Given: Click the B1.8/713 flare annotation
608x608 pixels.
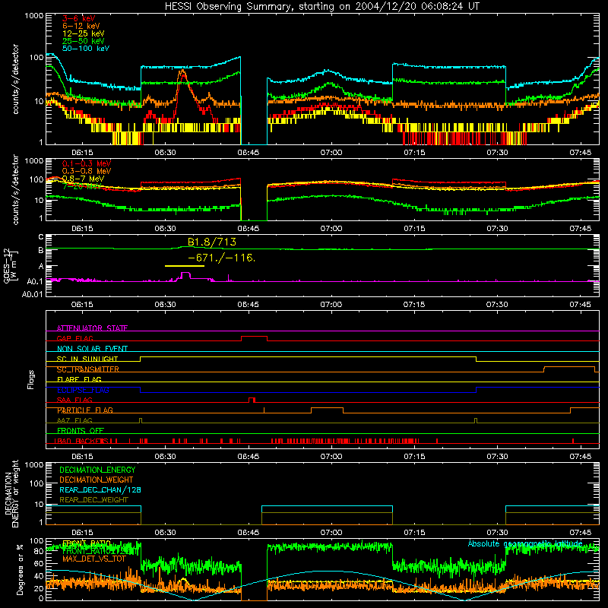Looking at the screenshot, I should tap(212, 242).
